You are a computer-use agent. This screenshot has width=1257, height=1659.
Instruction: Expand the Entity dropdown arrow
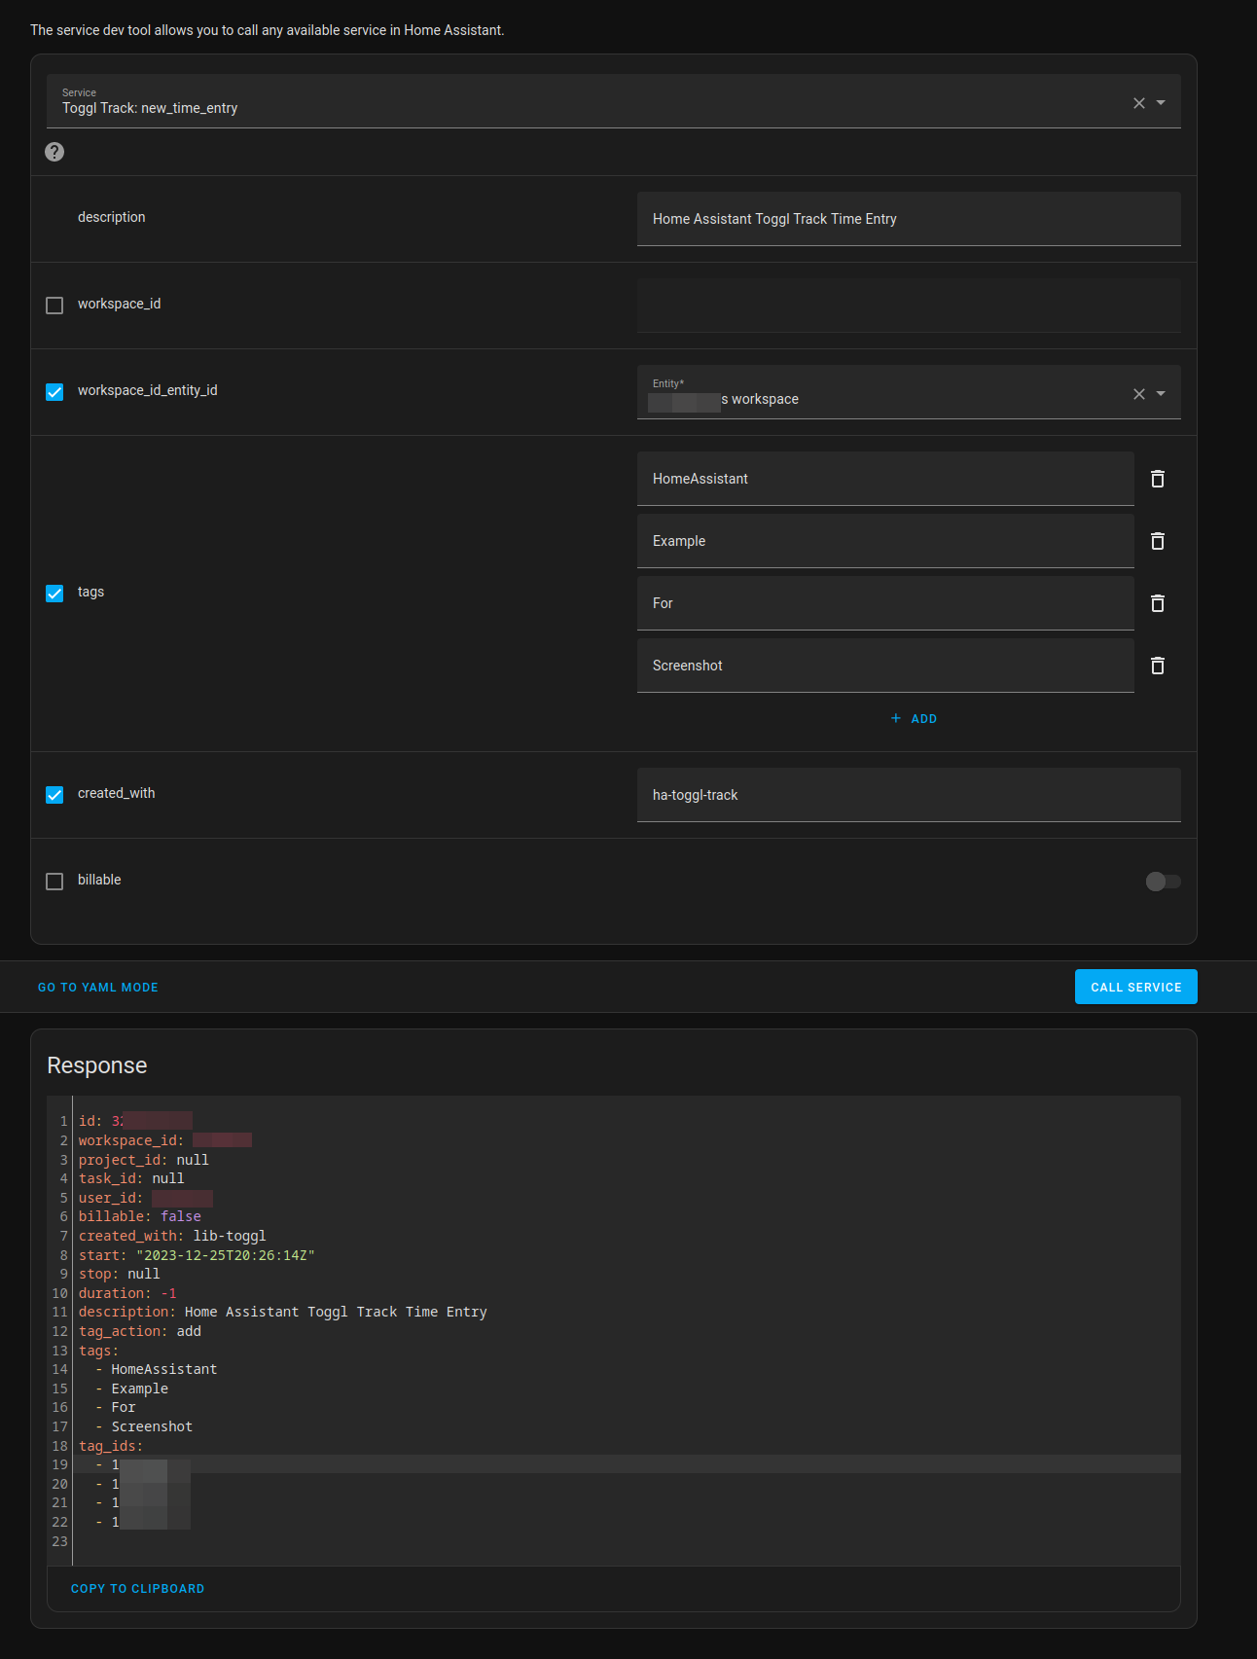point(1161,394)
